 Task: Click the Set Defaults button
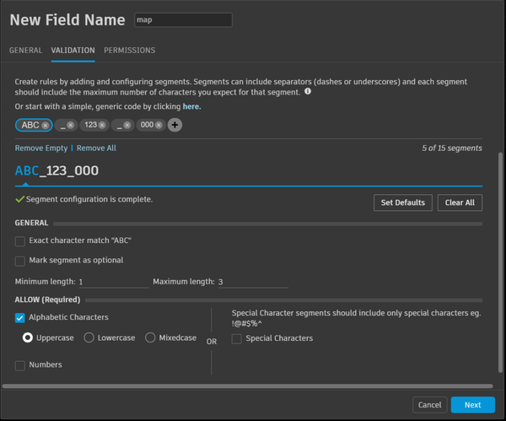[403, 202]
